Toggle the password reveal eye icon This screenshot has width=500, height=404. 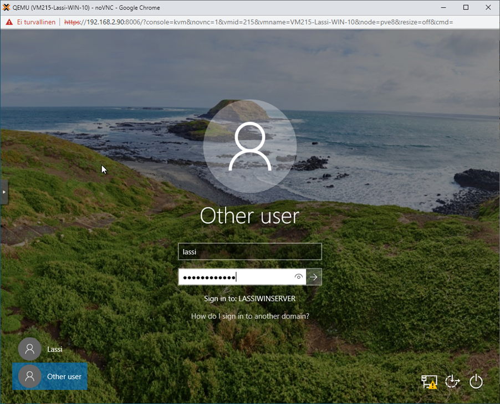click(298, 277)
